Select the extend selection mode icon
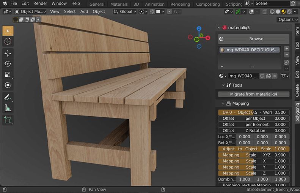This screenshot has width=300, height=193. (21, 19)
